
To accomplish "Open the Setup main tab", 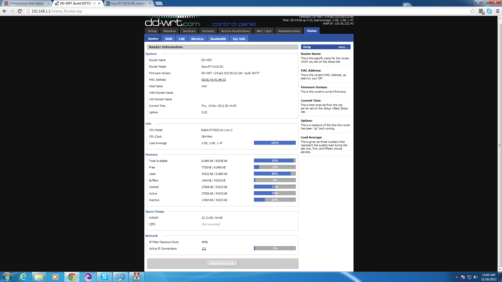I will click(152, 31).
